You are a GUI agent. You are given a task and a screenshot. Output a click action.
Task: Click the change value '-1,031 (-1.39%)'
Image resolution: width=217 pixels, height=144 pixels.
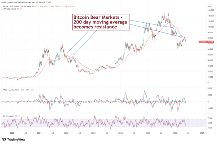pos(68,6)
